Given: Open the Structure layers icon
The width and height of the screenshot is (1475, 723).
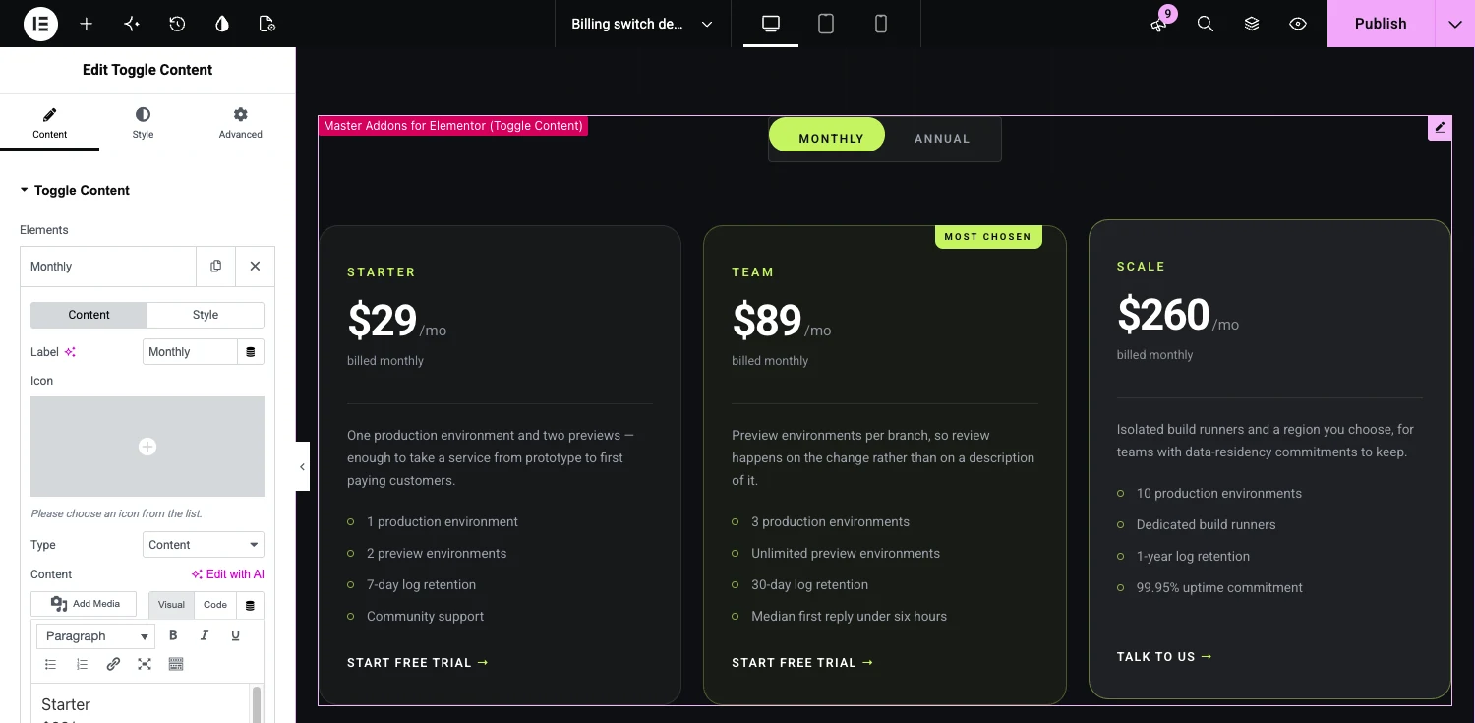Looking at the screenshot, I should (x=1252, y=24).
